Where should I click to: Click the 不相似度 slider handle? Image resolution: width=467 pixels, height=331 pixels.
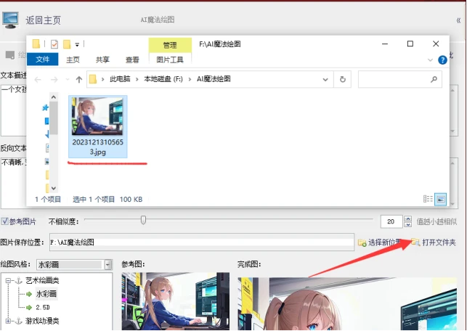(x=143, y=220)
